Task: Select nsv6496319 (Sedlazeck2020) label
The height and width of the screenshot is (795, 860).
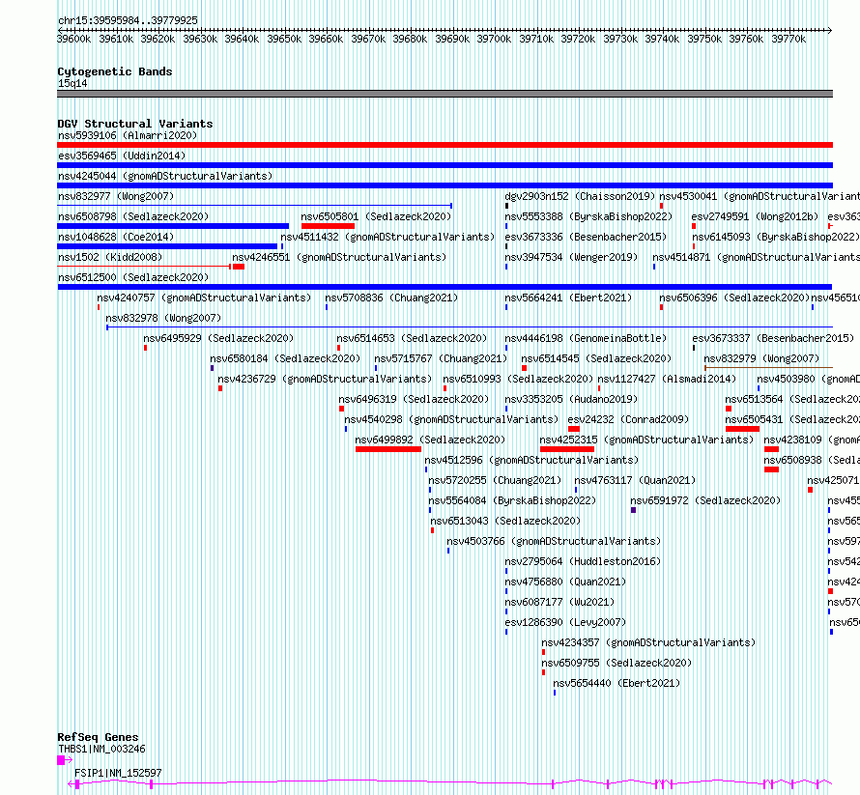Action: pos(414,399)
